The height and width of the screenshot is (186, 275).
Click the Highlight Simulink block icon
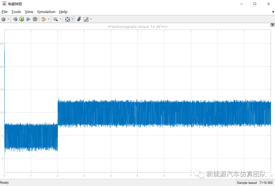(44, 19)
